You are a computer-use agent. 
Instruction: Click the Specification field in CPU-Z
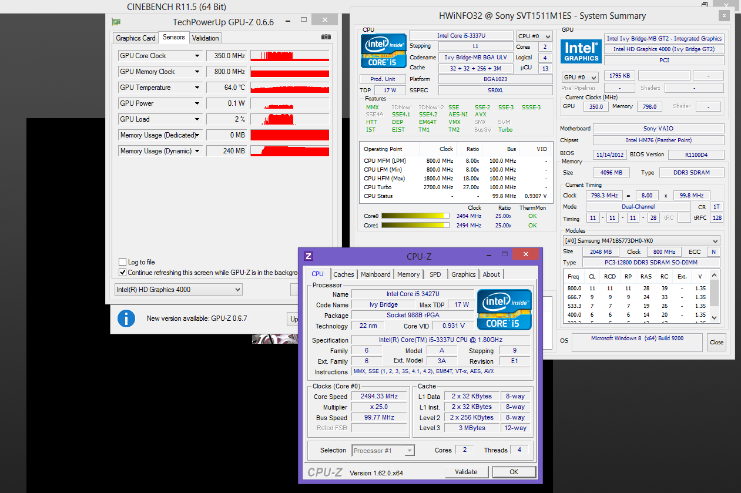pos(441,340)
